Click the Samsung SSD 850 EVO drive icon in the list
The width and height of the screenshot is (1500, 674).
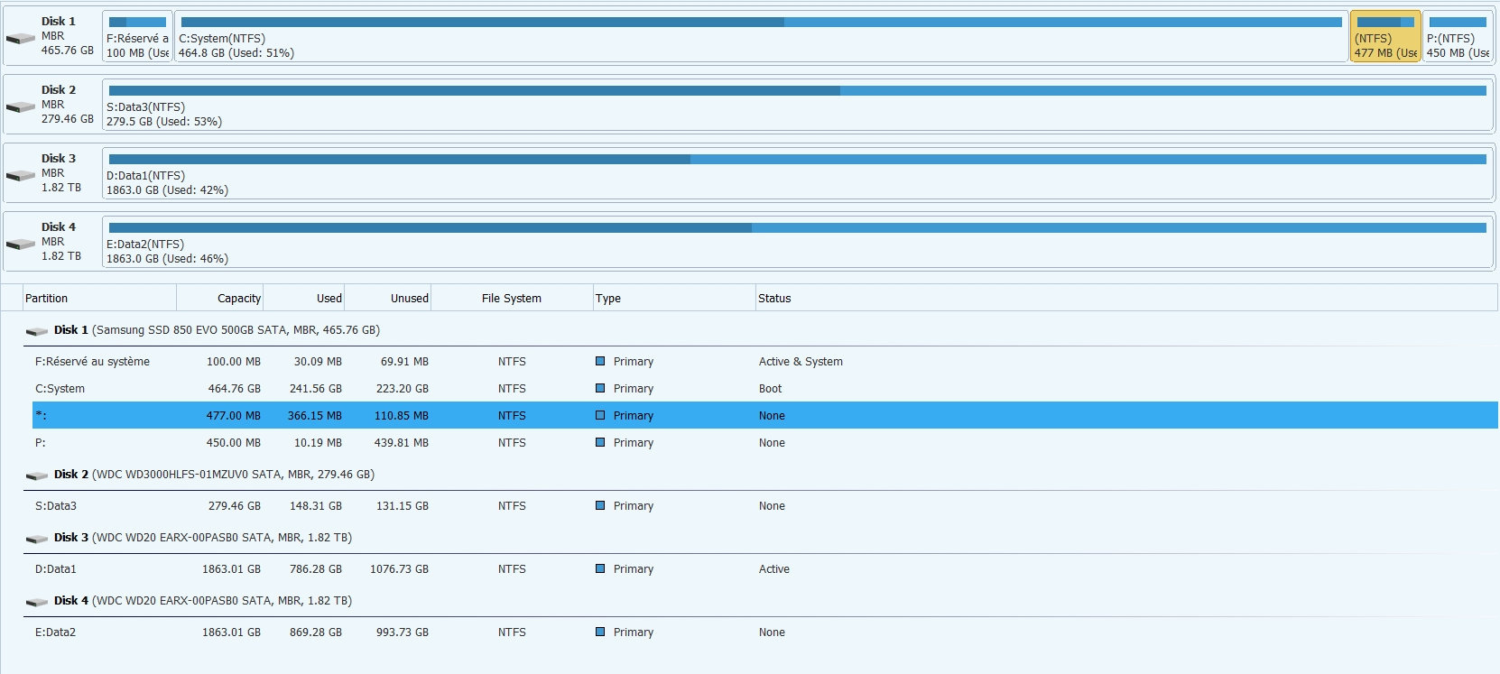[37, 331]
